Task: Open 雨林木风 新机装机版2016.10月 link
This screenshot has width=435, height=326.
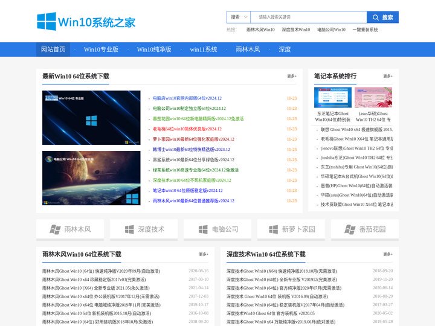Action: pos(97,313)
